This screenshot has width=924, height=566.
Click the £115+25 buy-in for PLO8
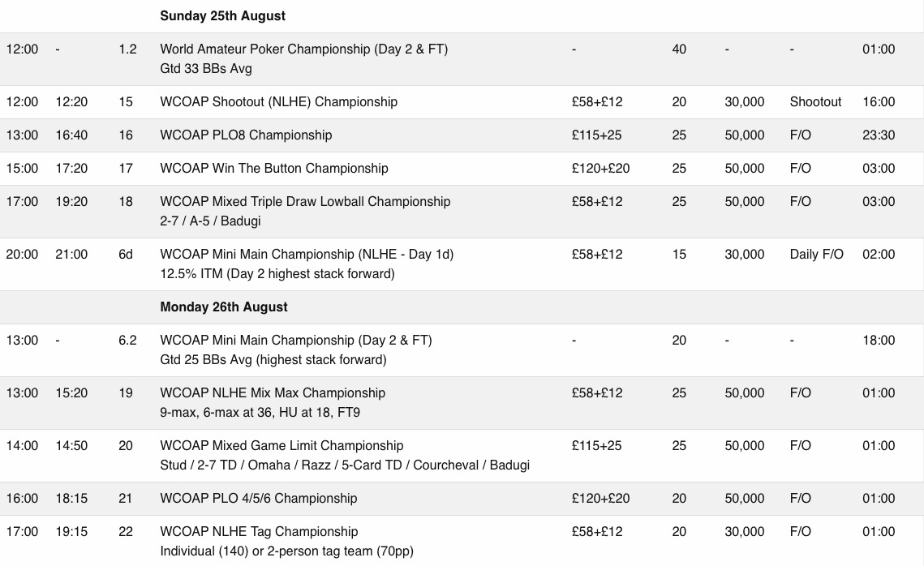click(596, 135)
